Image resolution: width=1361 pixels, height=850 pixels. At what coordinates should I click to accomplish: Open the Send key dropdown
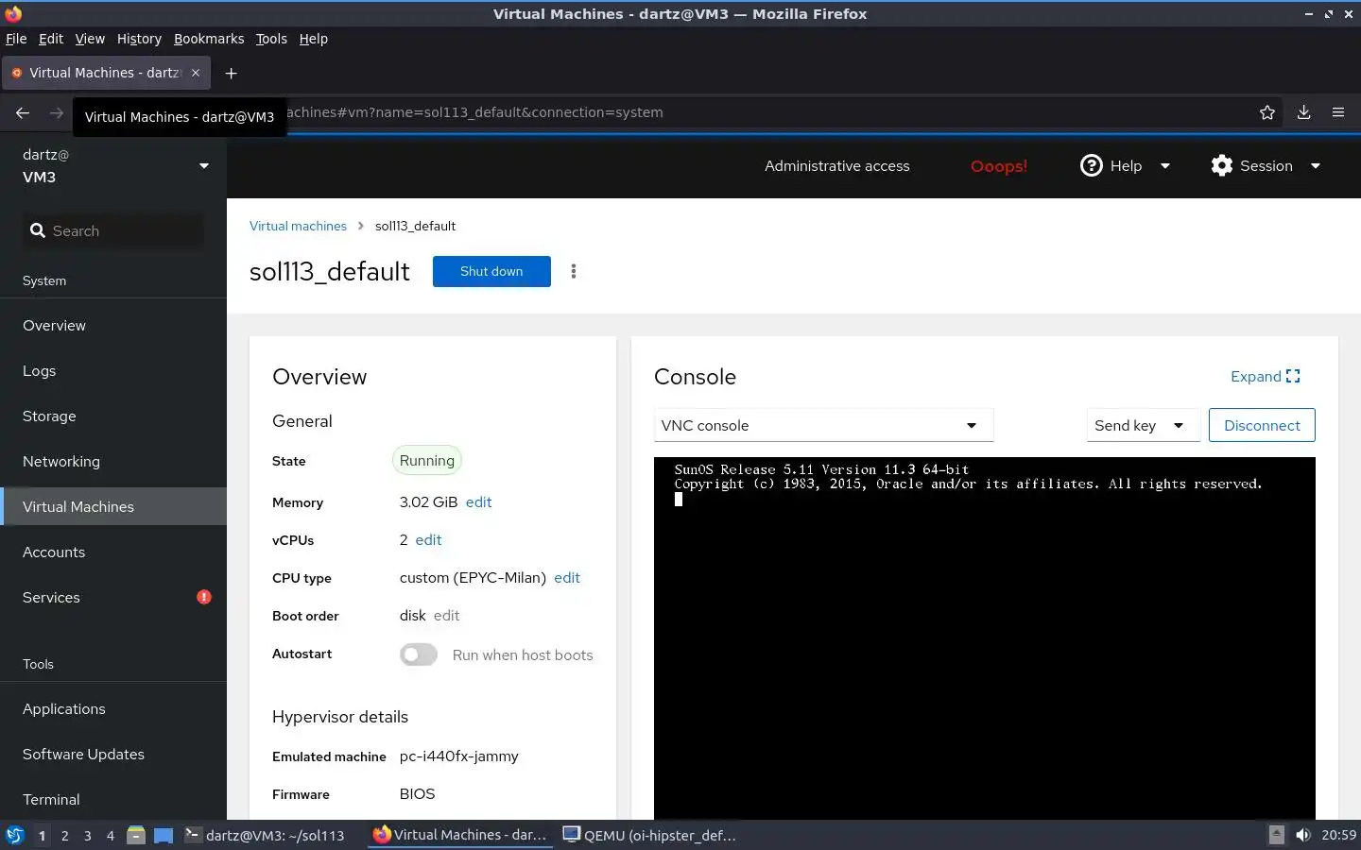point(1143,425)
